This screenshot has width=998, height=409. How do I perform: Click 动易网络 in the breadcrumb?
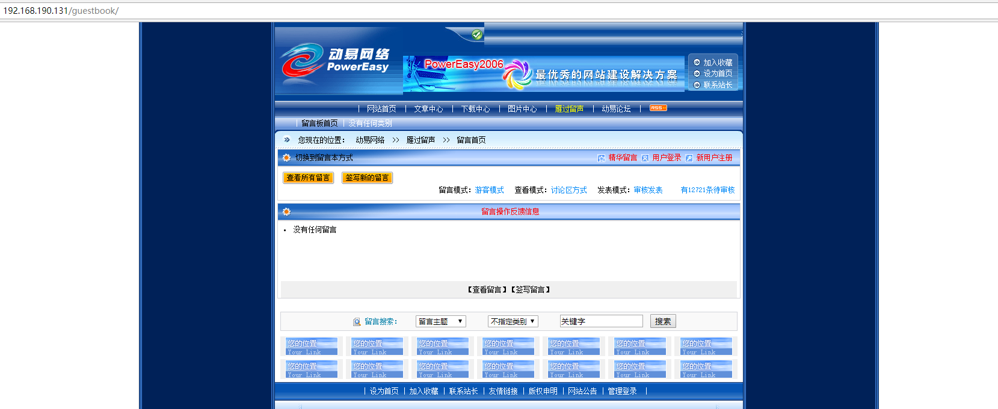click(370, 140)
